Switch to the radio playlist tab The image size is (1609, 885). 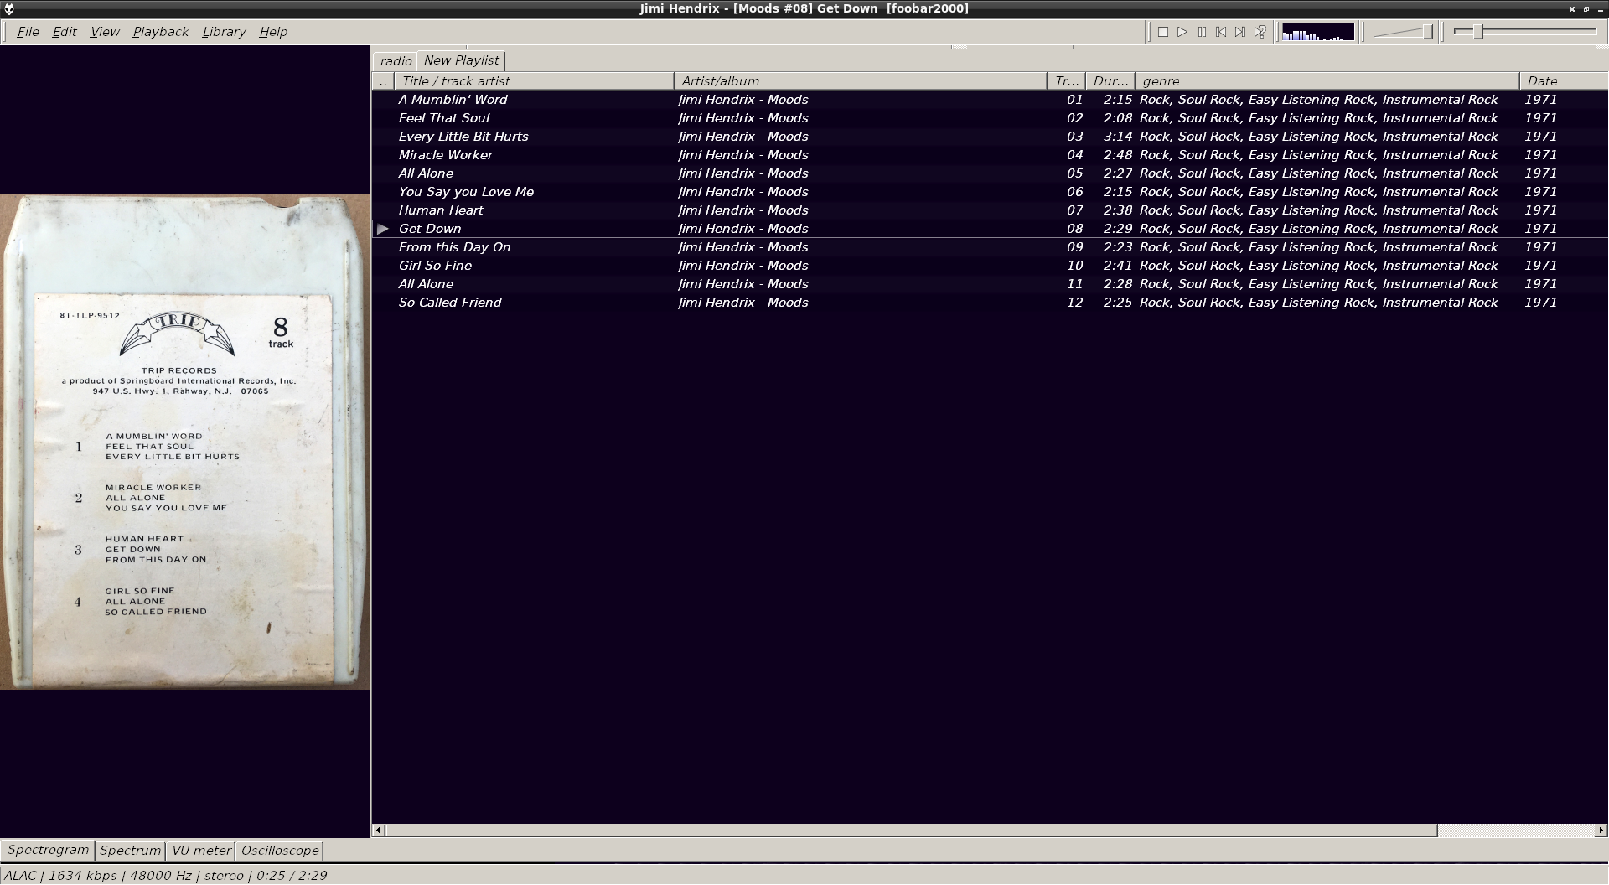396,61
